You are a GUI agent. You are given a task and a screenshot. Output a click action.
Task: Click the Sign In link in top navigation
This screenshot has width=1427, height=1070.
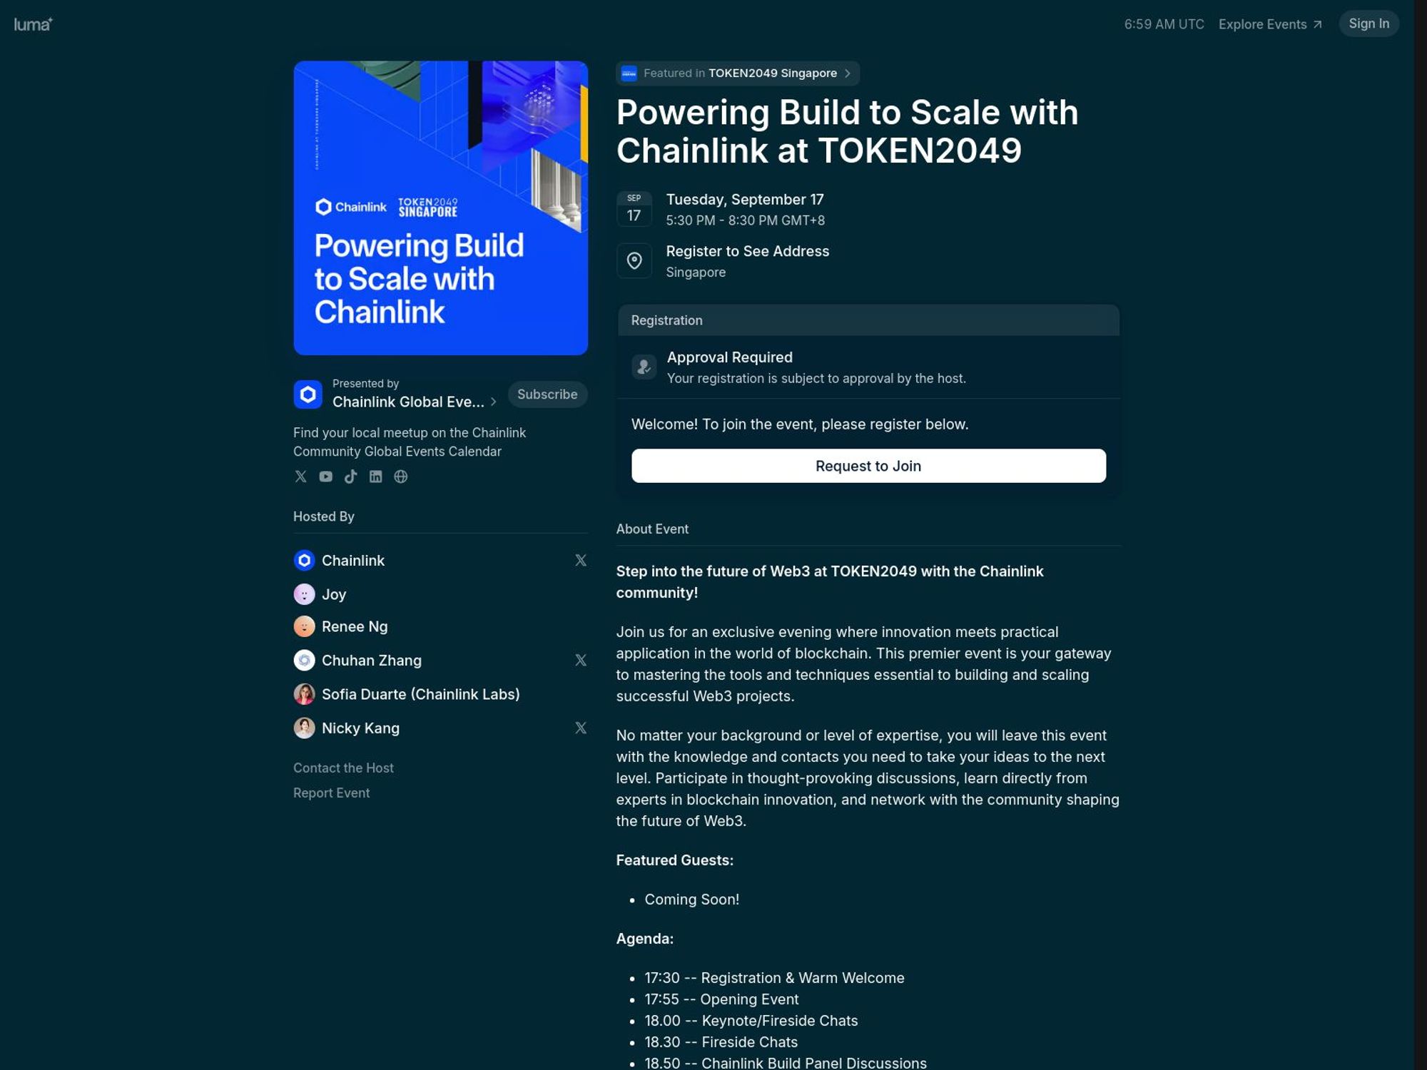click(x=1368, y=24)
